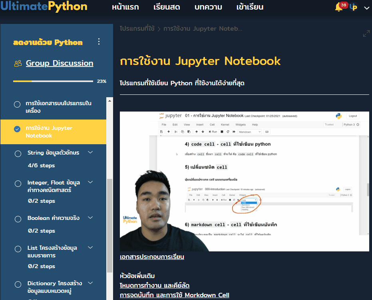
Task: Click "0/2 steps" under List โครงสร้างข้อมูล
Action: pyautogui.click(x=41, y=266)
